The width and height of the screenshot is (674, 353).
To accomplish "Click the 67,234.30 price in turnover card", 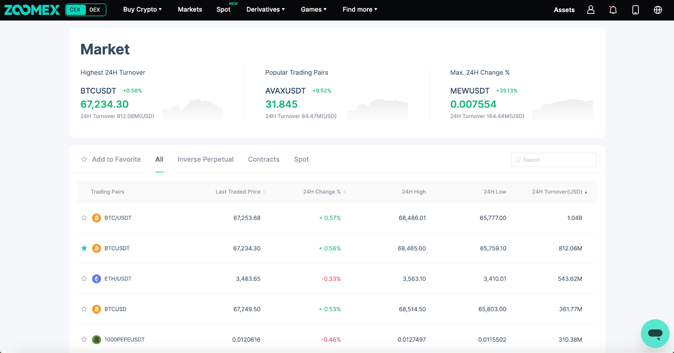I will coord(104,104).
